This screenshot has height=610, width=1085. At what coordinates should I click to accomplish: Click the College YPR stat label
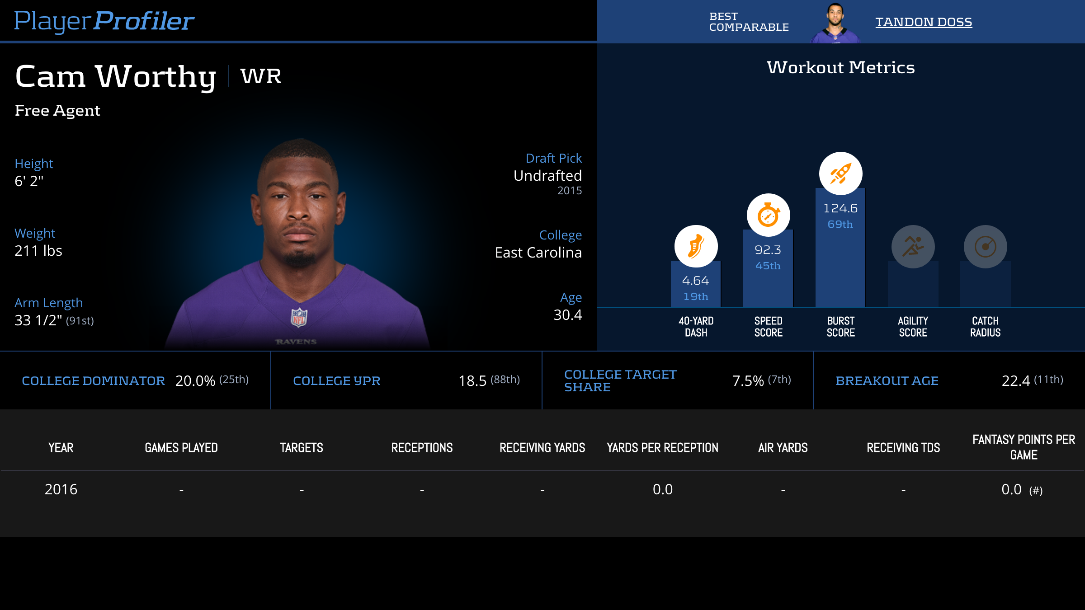click(336, 380)
